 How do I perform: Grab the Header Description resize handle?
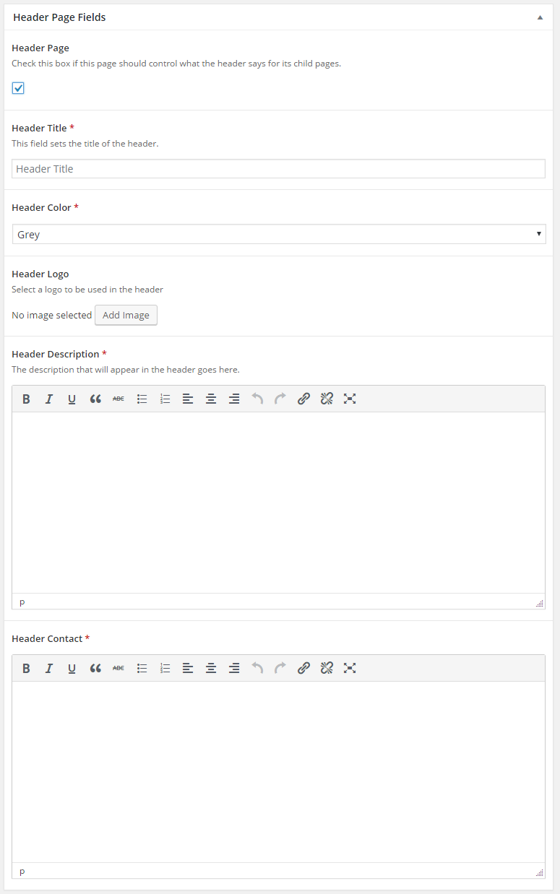(x=540, y=603)
